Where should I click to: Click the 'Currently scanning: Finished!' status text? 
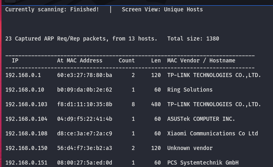point(52,9)
